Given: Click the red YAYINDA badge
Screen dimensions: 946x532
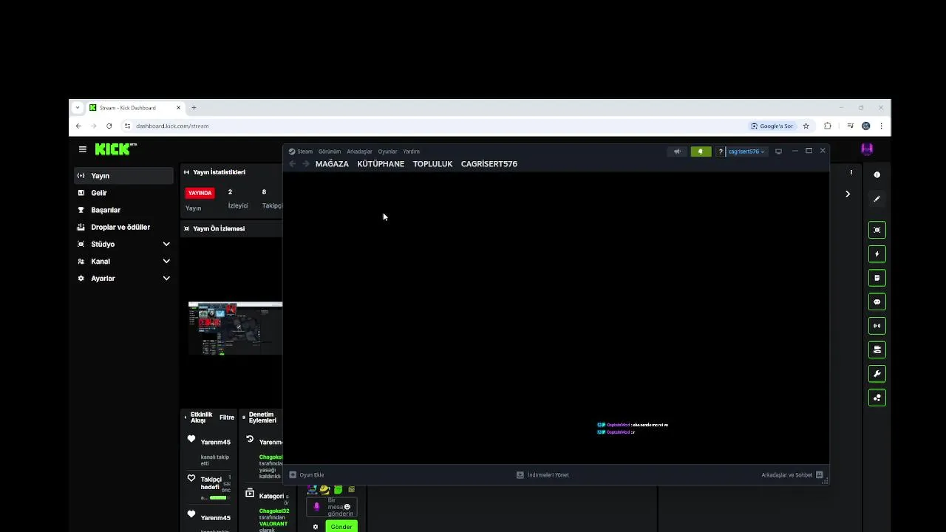Looking at the screenshot, I should click(200, 193).
